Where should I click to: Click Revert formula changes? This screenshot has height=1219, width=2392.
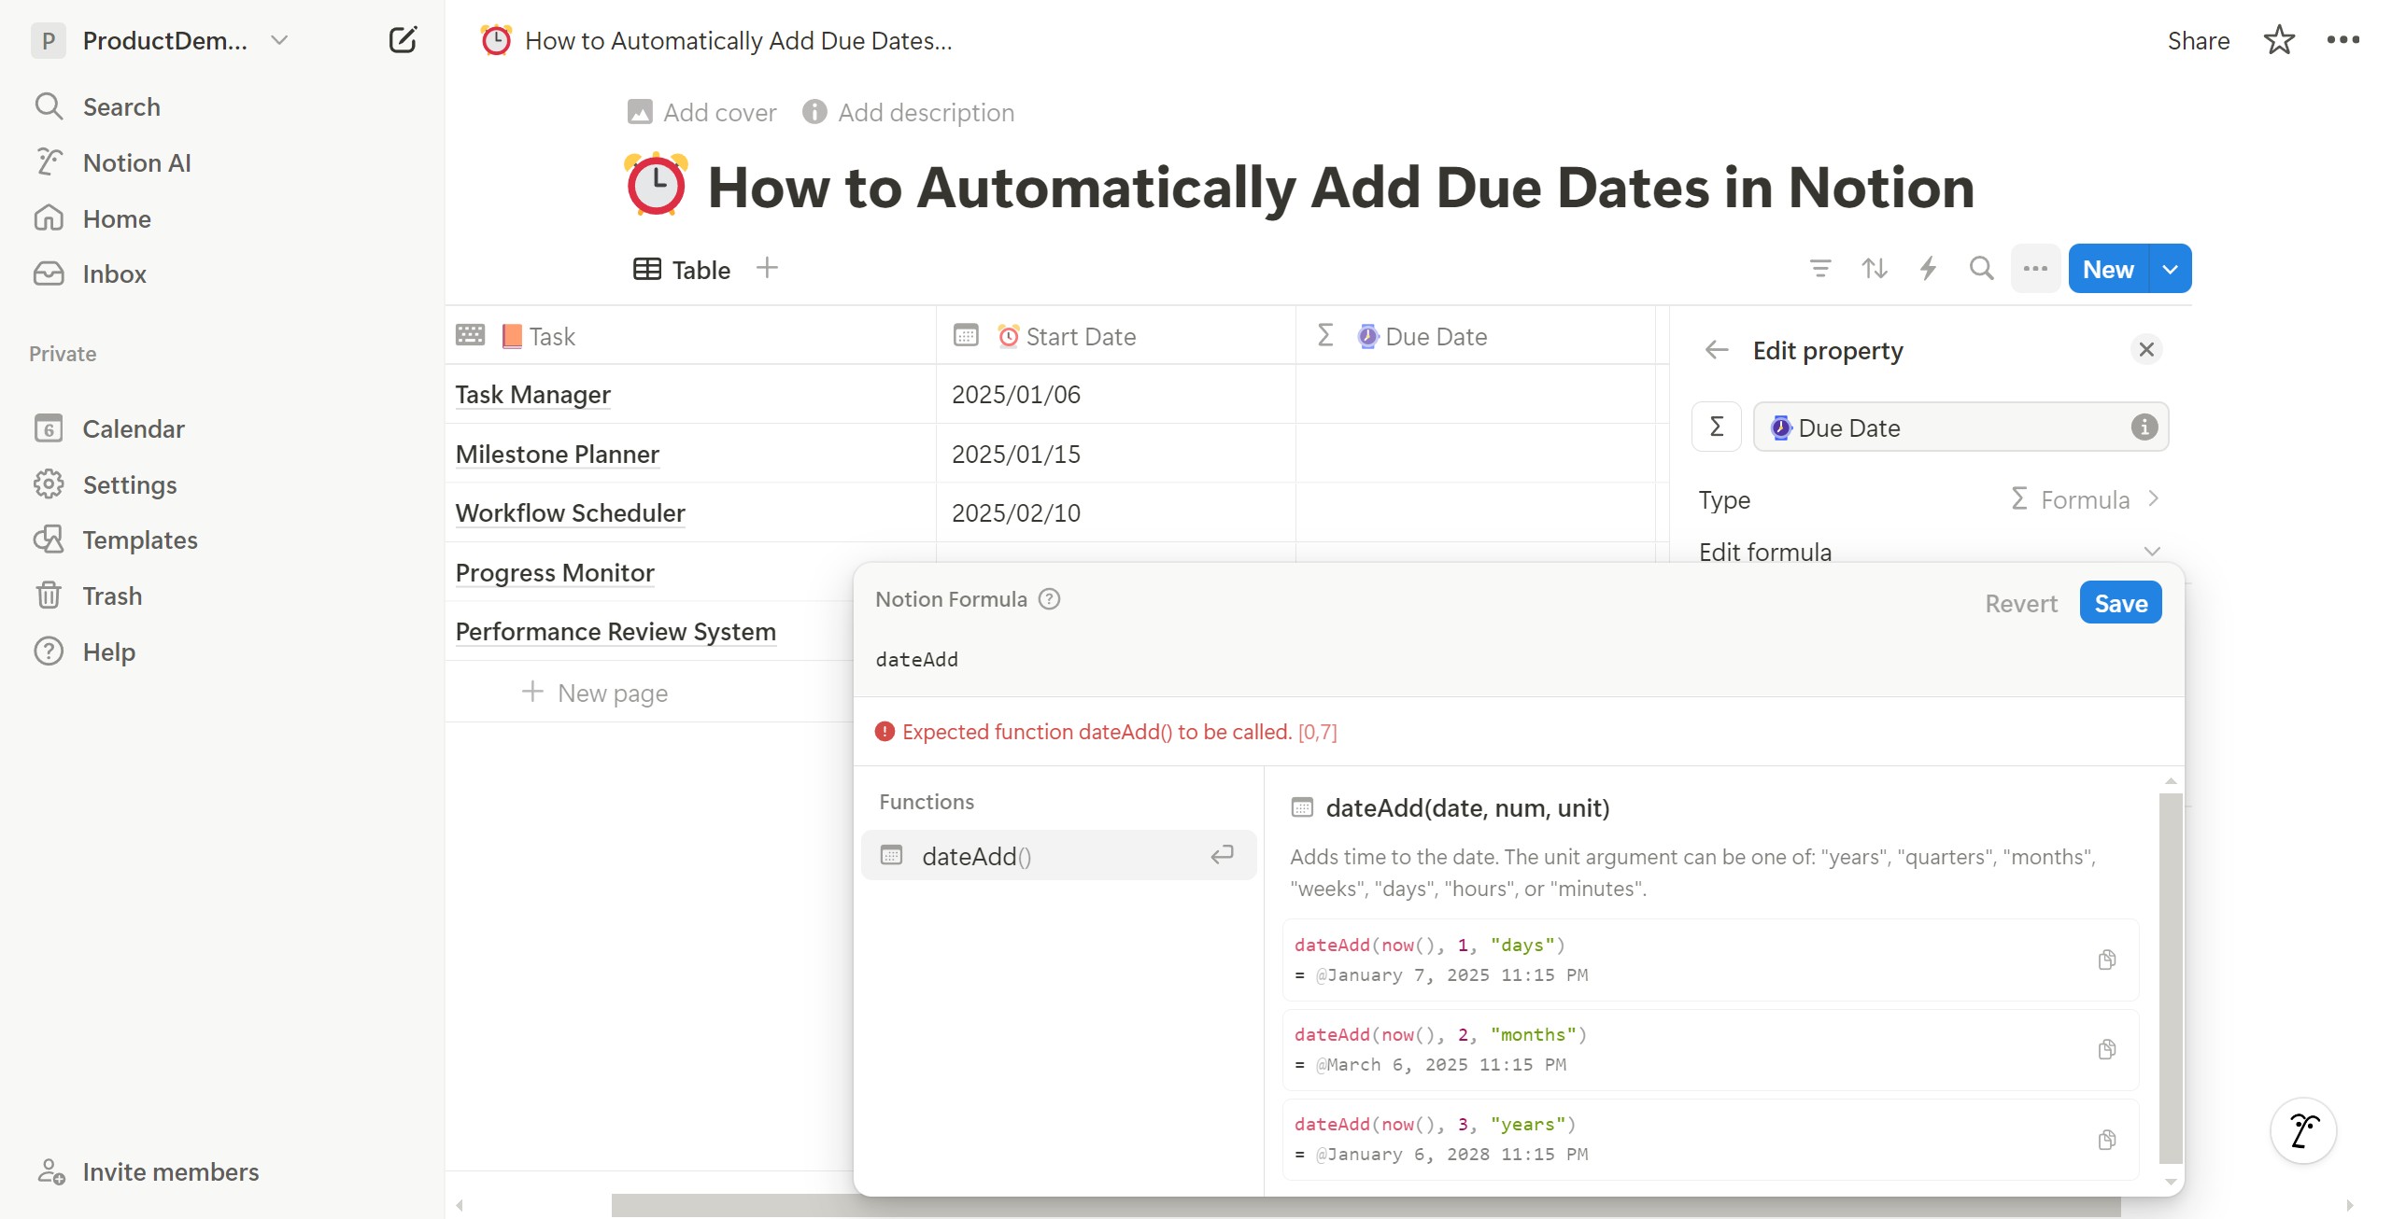(x=2020, y=603)
